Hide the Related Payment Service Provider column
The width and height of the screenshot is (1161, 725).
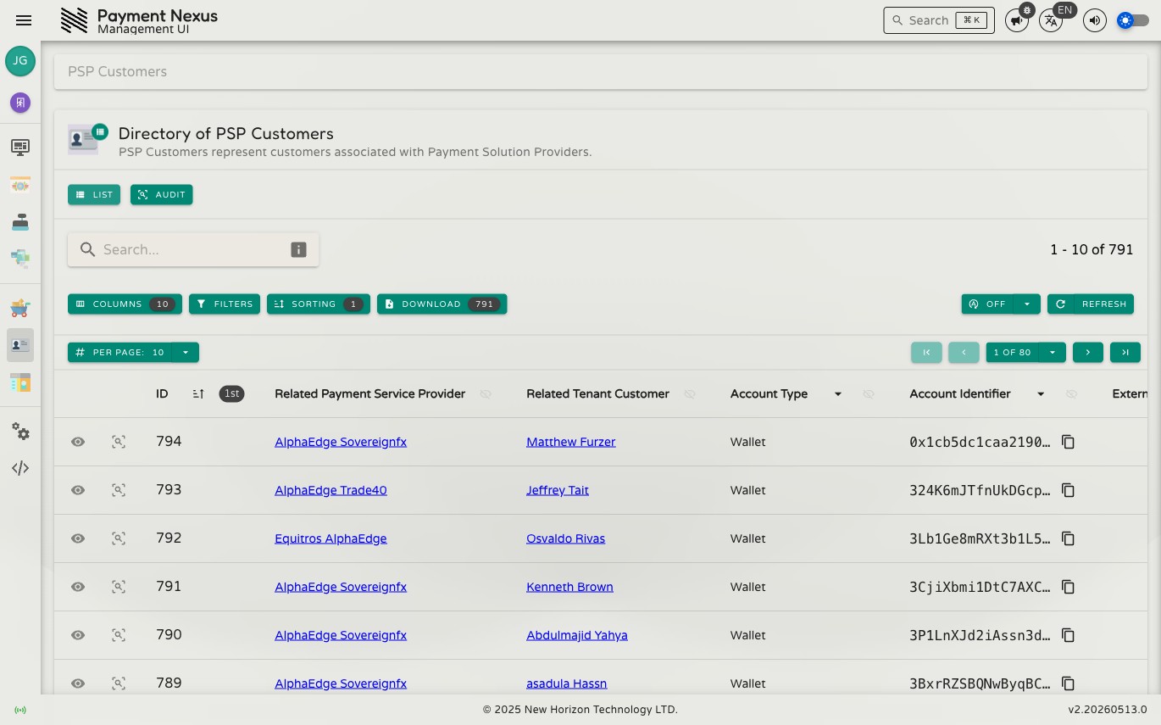(486, 394)
